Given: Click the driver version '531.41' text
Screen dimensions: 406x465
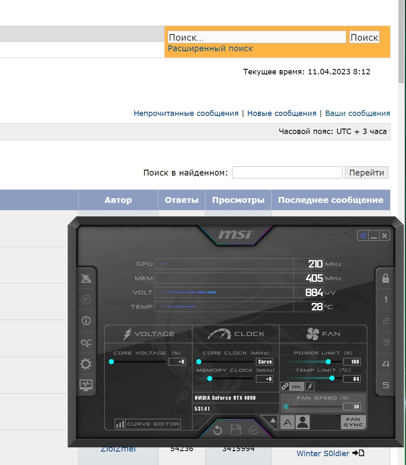Looking at the screenshot, I should tap(202, 409).
